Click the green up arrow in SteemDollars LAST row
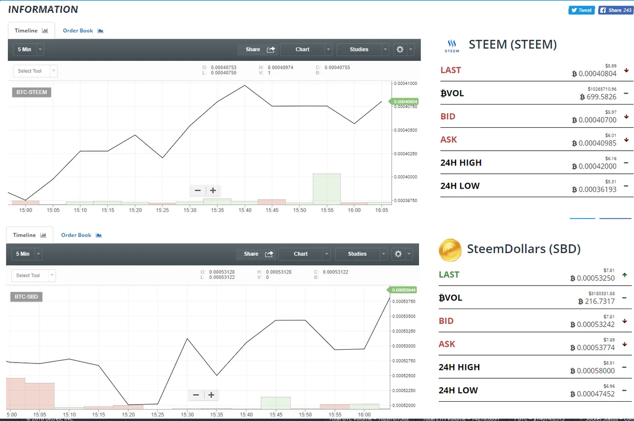This screenshot has height=421, width=634. (625, 275)
